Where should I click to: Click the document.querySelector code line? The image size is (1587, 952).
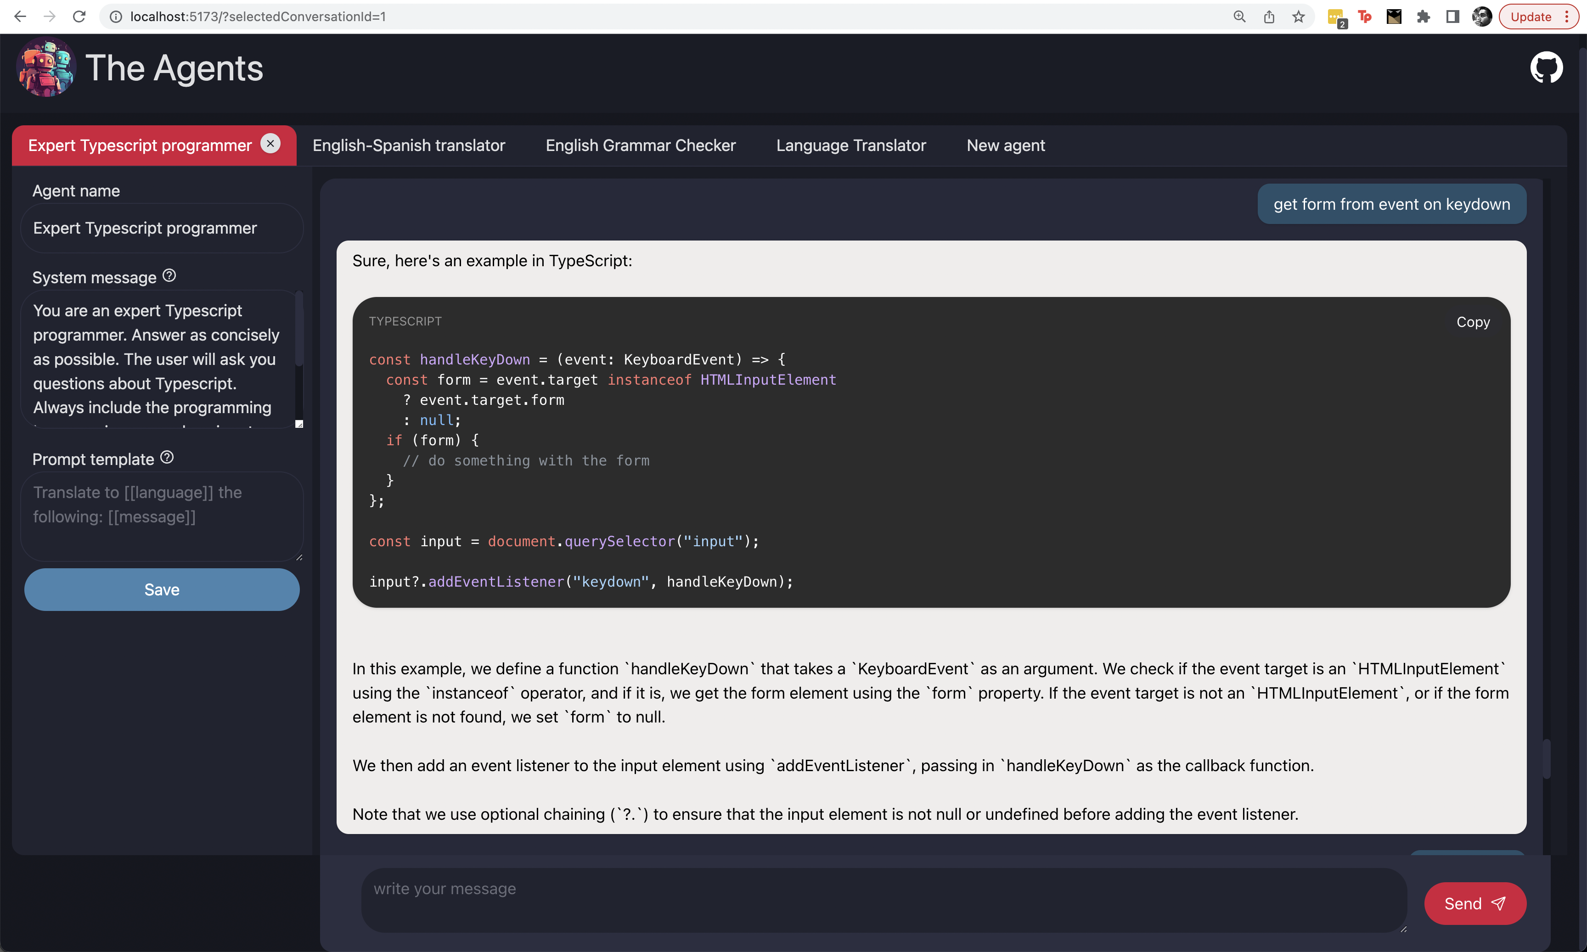pyautogui.click(x=563, y=542)
